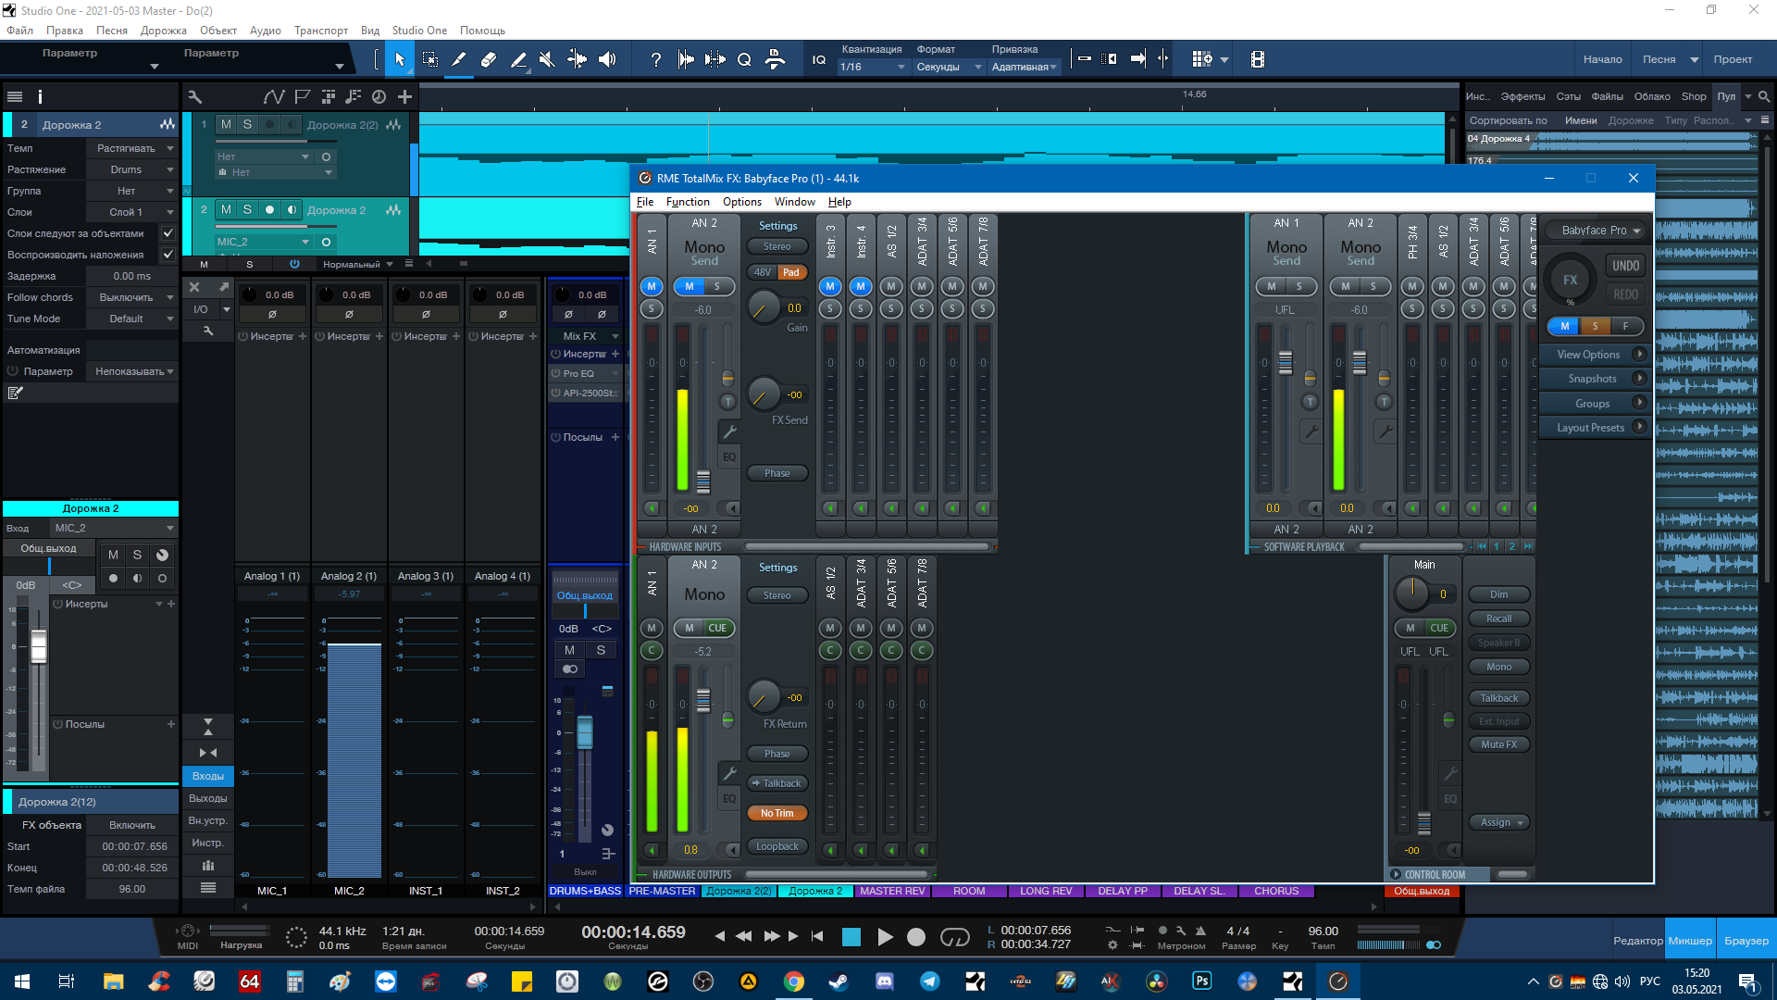1777x1000 pixels.
Task: Mute track 1 Дорожка 2(2)
Action: click(x=226, y=124)
